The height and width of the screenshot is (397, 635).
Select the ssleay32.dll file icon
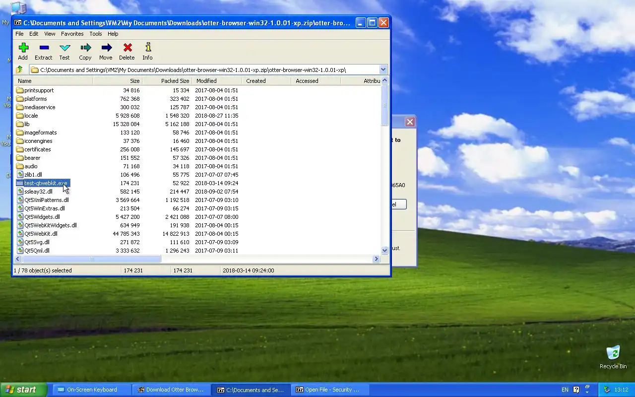click(20, 192)
